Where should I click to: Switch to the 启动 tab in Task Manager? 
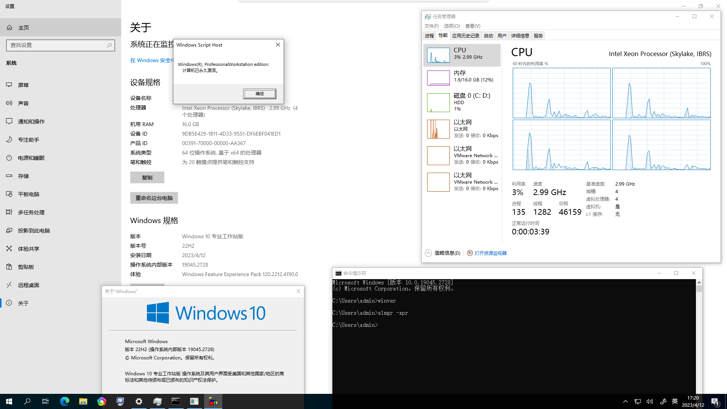488,36
